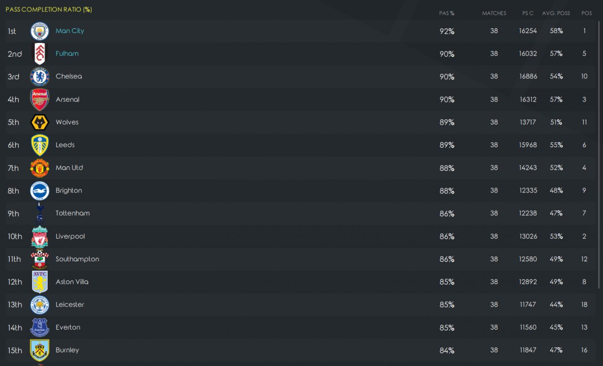Viewport: 603px width, 366px height.
Task: Click the Brighton club logo
Action: coord(40,191)
